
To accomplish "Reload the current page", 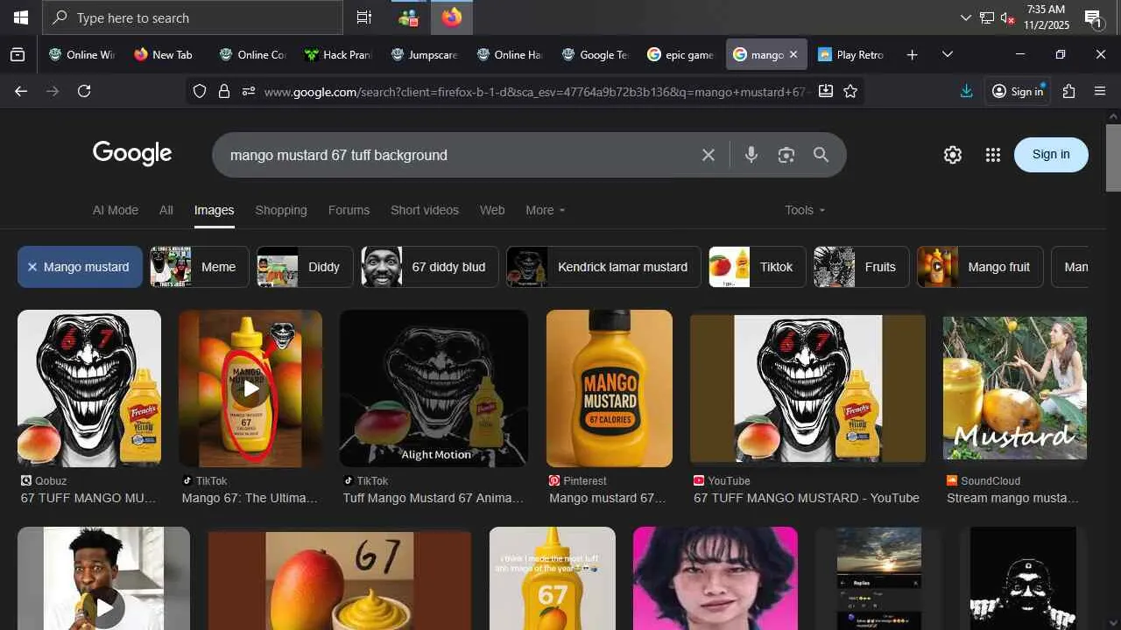I will pos(84,91).
